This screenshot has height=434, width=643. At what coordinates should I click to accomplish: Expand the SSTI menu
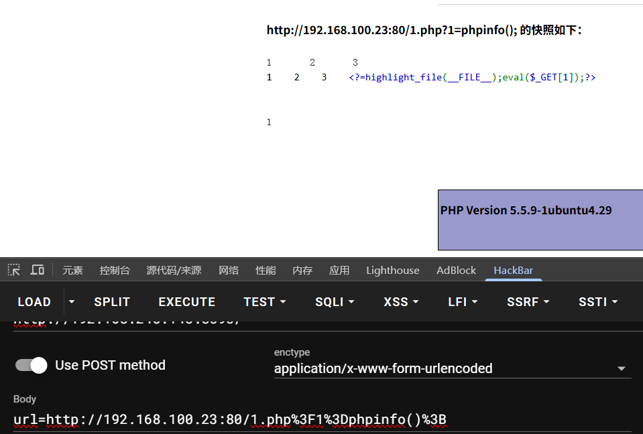coord(598,301)
